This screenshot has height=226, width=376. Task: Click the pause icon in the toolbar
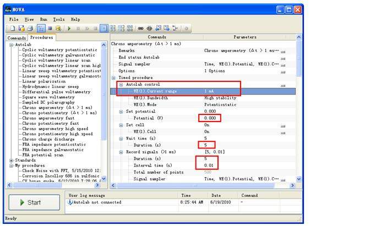(78, 29)
